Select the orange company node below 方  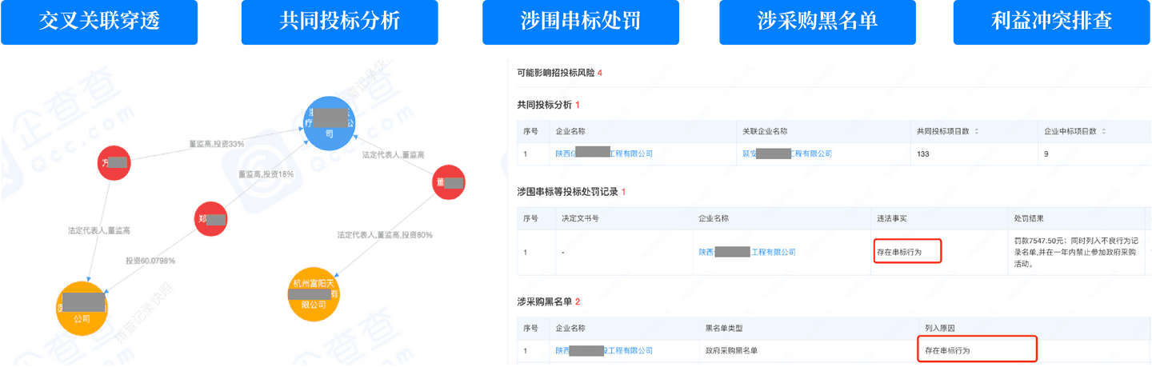[82, 308]
